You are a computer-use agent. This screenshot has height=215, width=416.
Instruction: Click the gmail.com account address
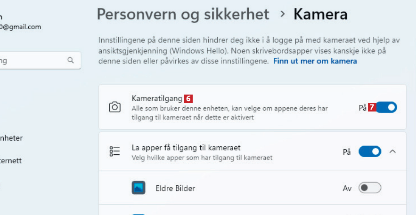click(20, 27)
